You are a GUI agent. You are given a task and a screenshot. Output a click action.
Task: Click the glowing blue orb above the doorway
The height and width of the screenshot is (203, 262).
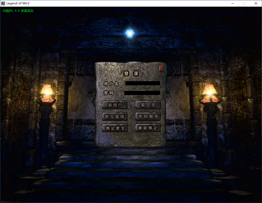130,33
